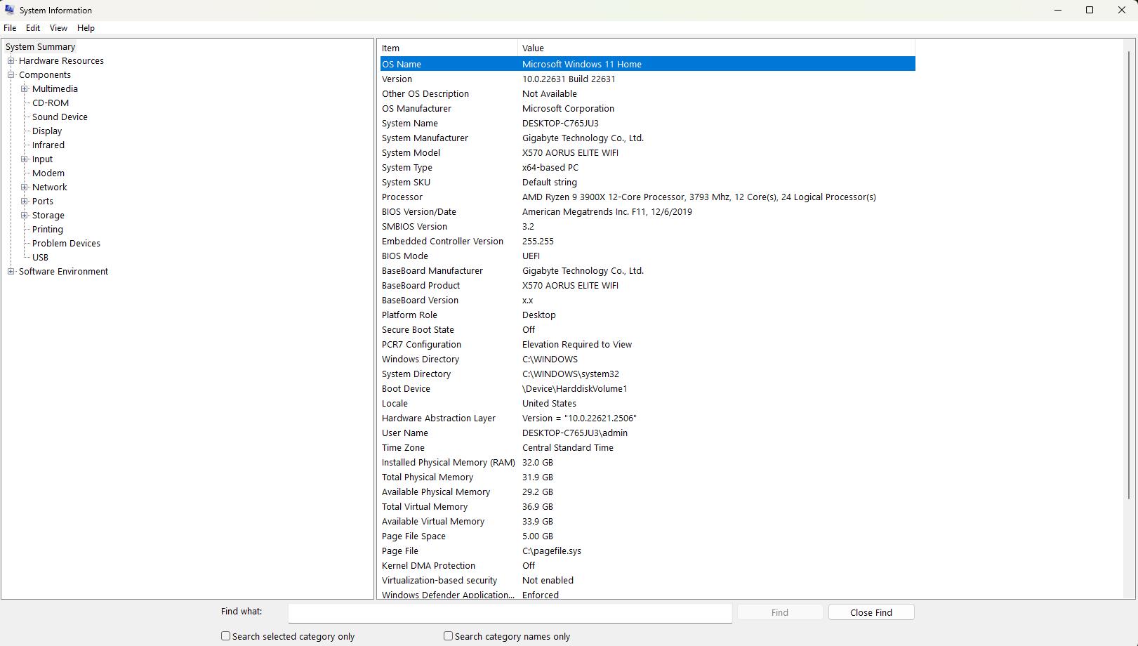
Task: Enable Search selected category only checkbox
Action: pos(225,636)
